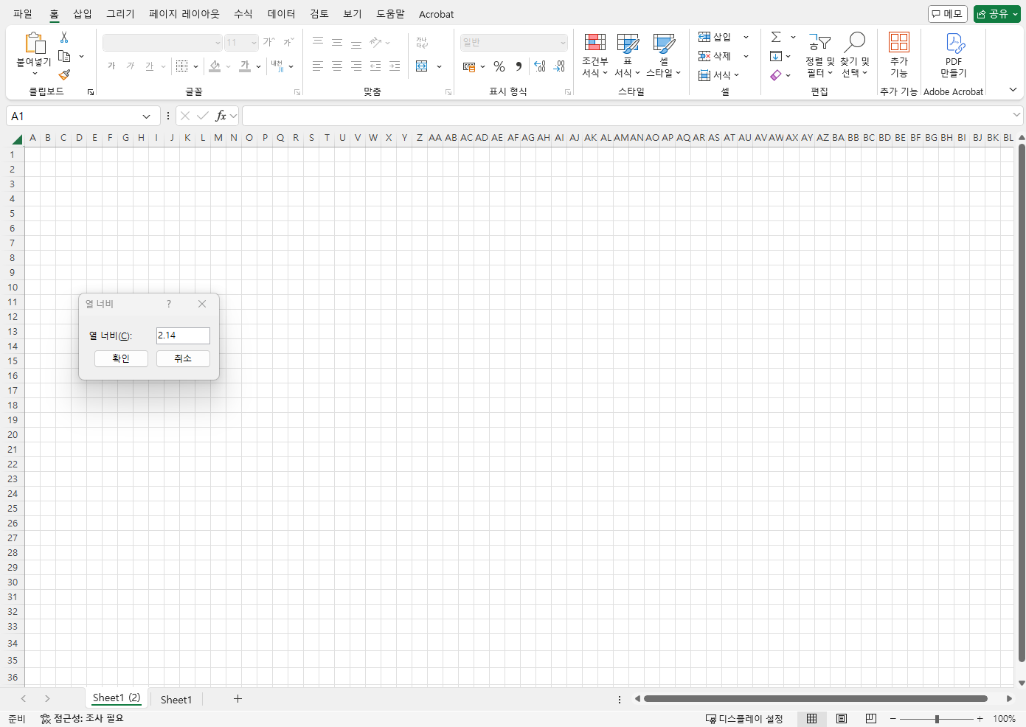Collapse the ribbon chevron
The height and width of the screenshot is (727, 1026).
coord(1013,90)
